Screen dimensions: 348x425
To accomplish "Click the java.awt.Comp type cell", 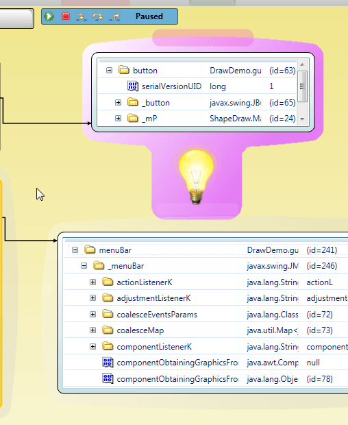I will 273,363.
